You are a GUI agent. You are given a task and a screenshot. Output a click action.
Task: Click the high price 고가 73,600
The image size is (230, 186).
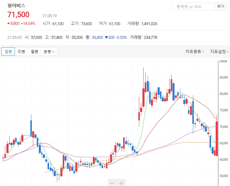tap(81, 24)
